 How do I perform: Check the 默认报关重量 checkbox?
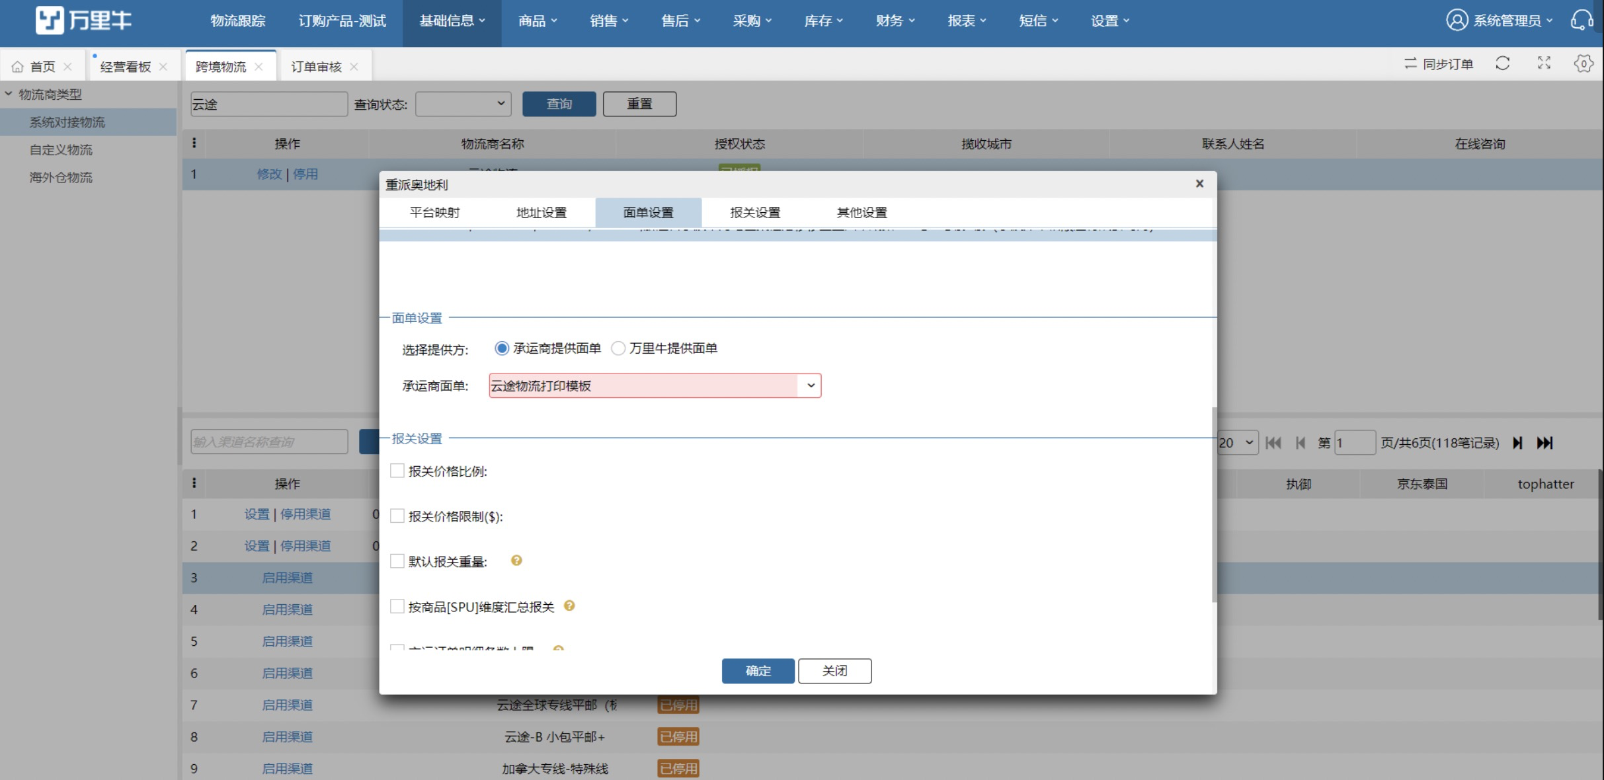397,561
